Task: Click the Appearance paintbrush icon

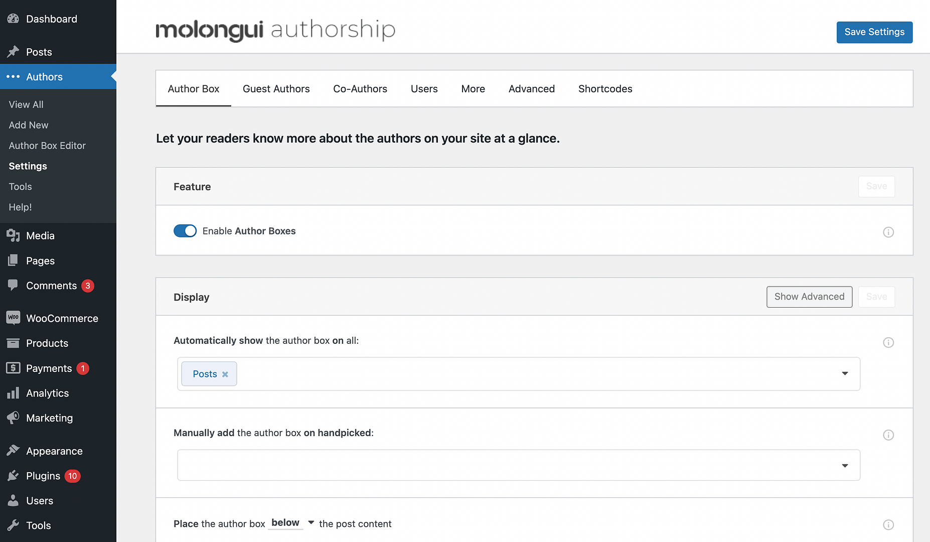Action: coord(13,451)
